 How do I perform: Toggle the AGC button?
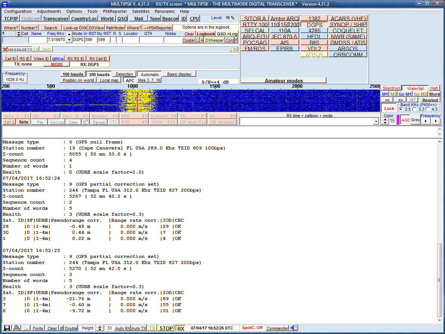click(405, 120)
